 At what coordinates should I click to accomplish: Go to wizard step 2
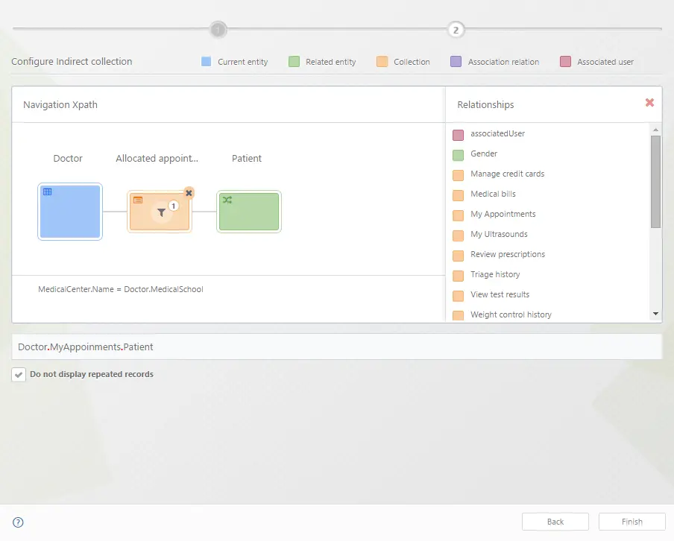click(x=456, y=30)
